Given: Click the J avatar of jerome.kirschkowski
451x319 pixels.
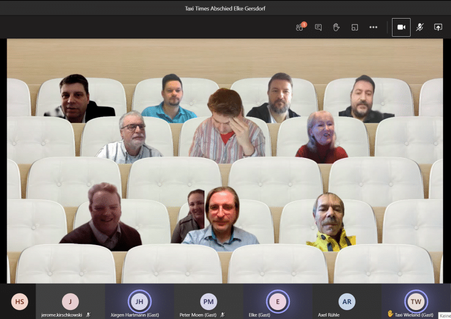Looking at the screenshot, I should click(x=70, y=300).
